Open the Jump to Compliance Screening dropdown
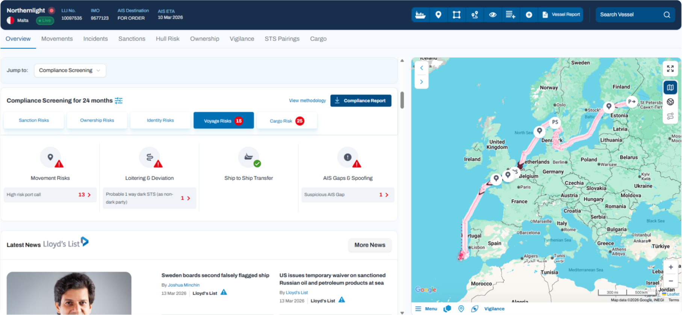 pos(70,70)
